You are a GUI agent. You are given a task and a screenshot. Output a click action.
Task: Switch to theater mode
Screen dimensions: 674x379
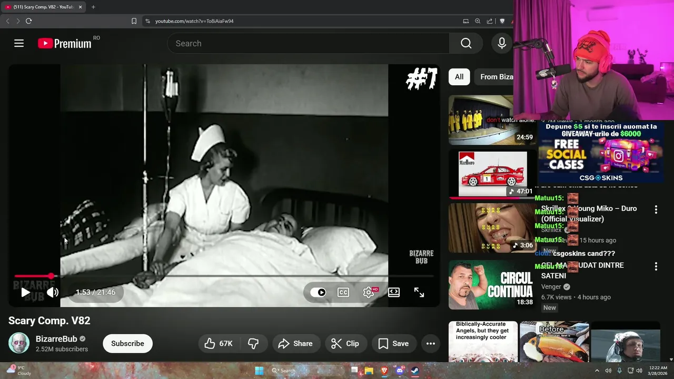point(394,292)
